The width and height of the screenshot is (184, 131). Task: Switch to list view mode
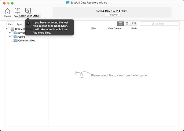click(x=120, y=24)
